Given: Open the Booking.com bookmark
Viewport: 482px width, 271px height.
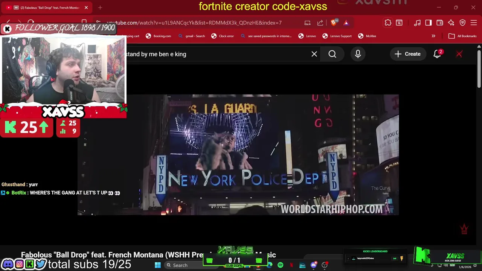Looking at the screenshot, I should [158, 36].
